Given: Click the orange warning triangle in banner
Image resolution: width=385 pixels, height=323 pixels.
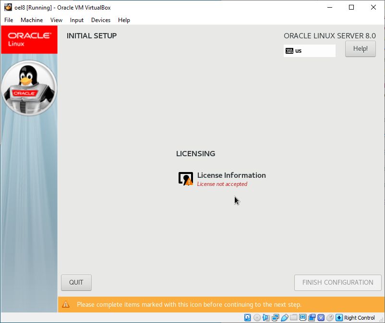Looking at the screenshot, I should coord(66,304).
